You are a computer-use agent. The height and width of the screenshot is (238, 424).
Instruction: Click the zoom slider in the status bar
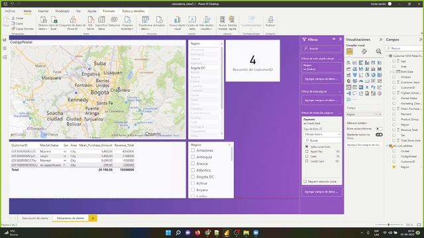(389, 225)
